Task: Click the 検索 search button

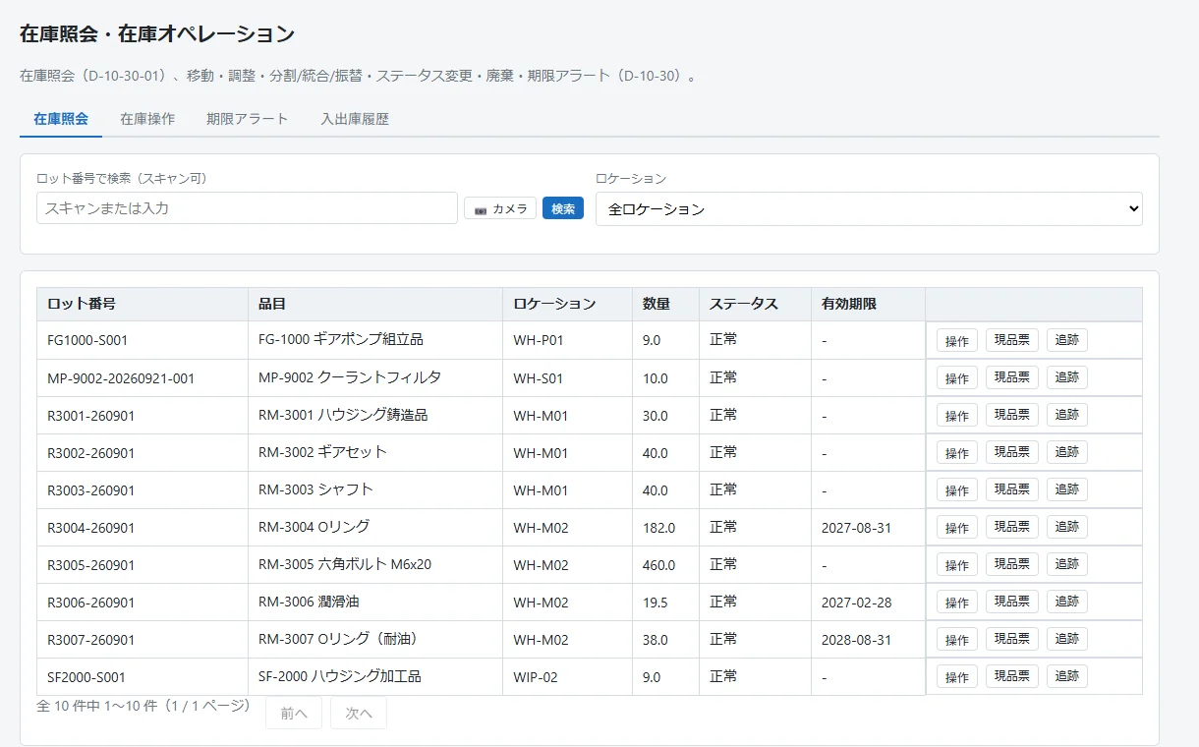Action: (x=563, y=208)
